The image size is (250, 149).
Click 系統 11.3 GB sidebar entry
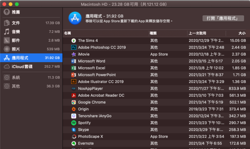(31, 77)
